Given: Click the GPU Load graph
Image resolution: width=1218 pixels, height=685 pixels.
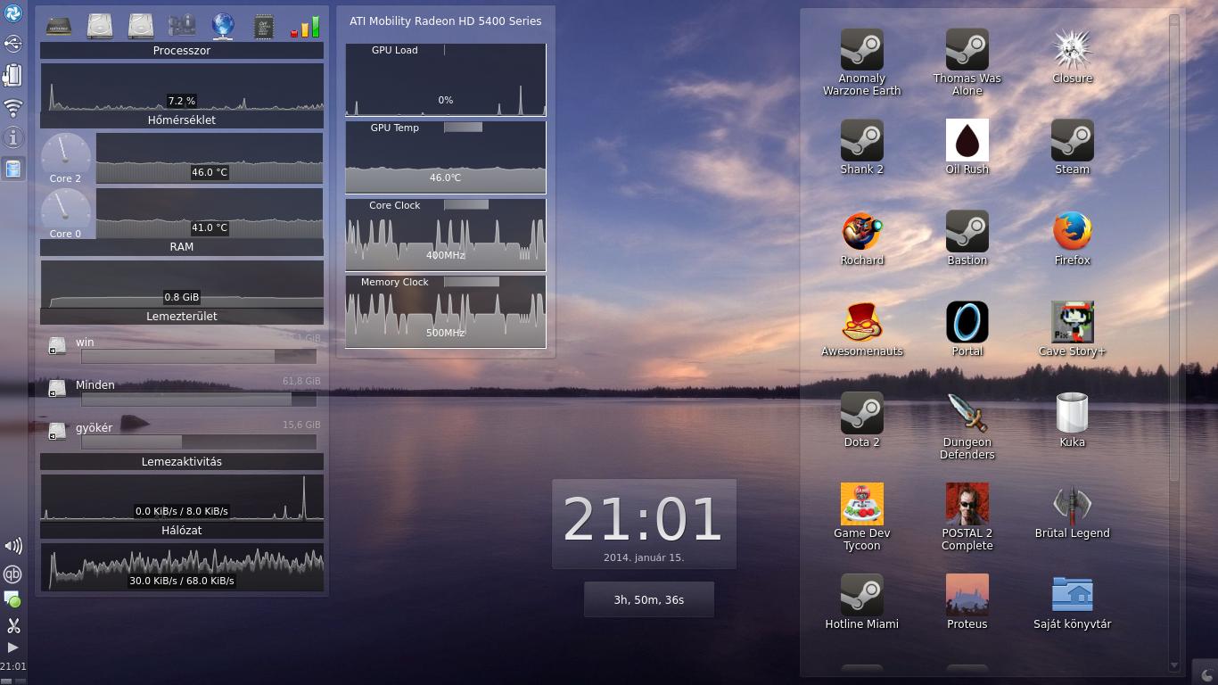Looking at the screenshot, I should [x=446, y=79].
